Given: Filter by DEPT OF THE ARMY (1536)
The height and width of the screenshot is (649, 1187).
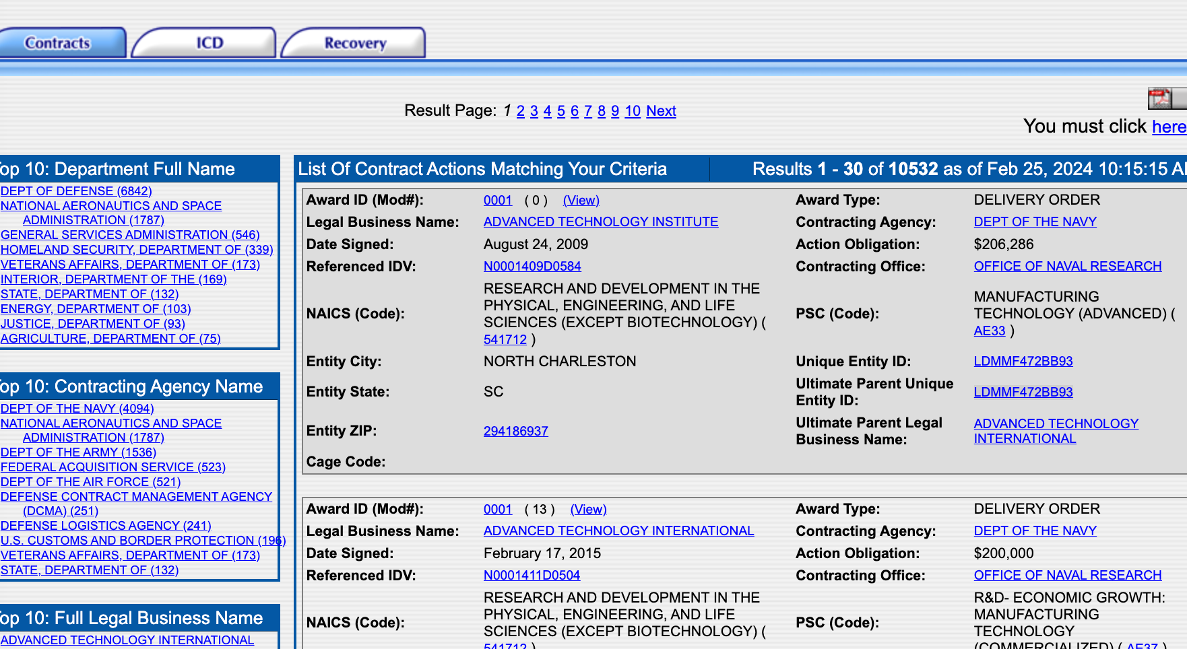Looking at the screenshot, I should point(78,452).
